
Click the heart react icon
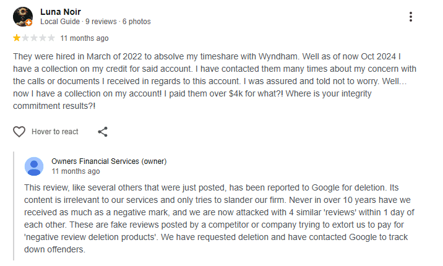coord(19,132)
